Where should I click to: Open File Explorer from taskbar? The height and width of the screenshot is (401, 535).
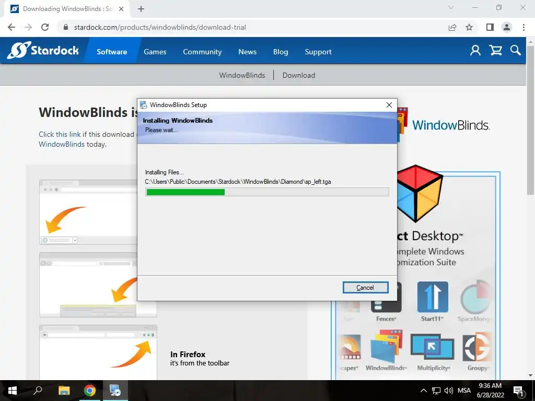point(64,391)
